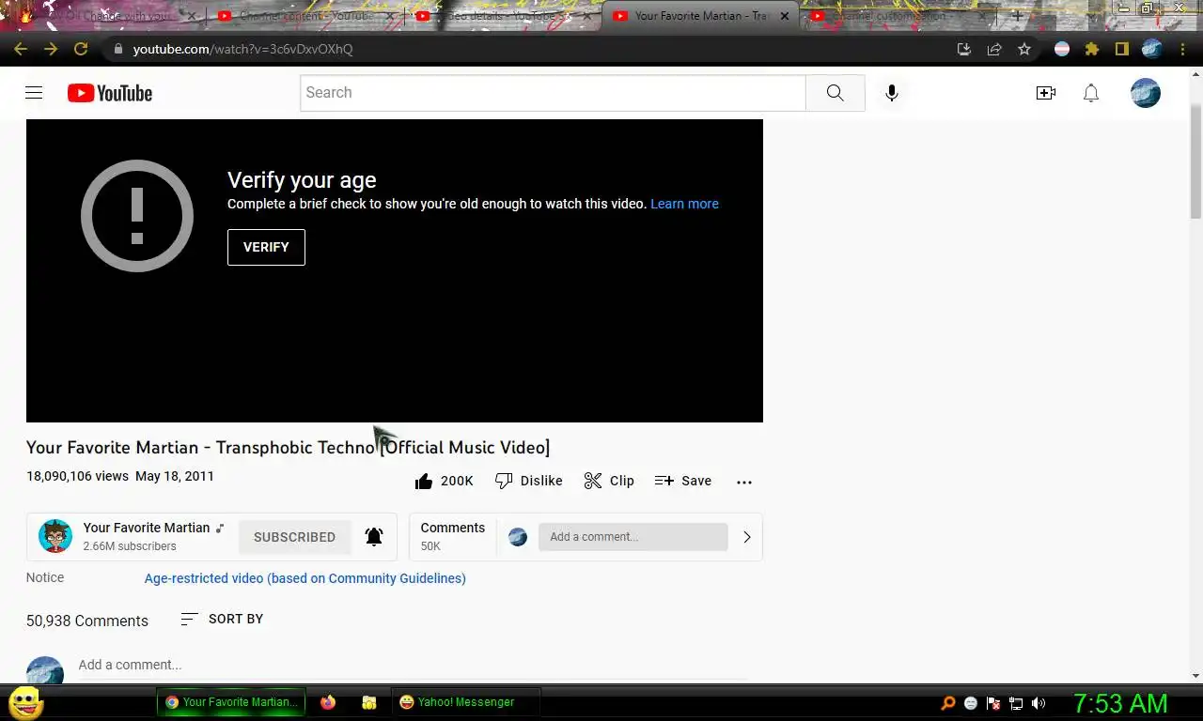
Task: Open more actions three-dot menu
Action: [x=744, y=482]
